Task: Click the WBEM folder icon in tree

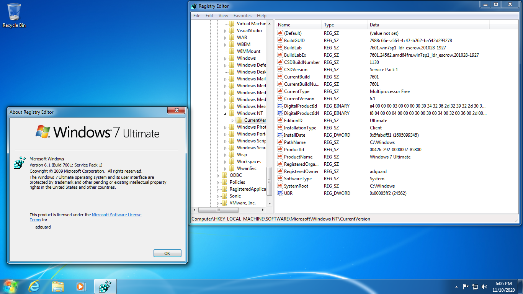Action: click(232, 44)
